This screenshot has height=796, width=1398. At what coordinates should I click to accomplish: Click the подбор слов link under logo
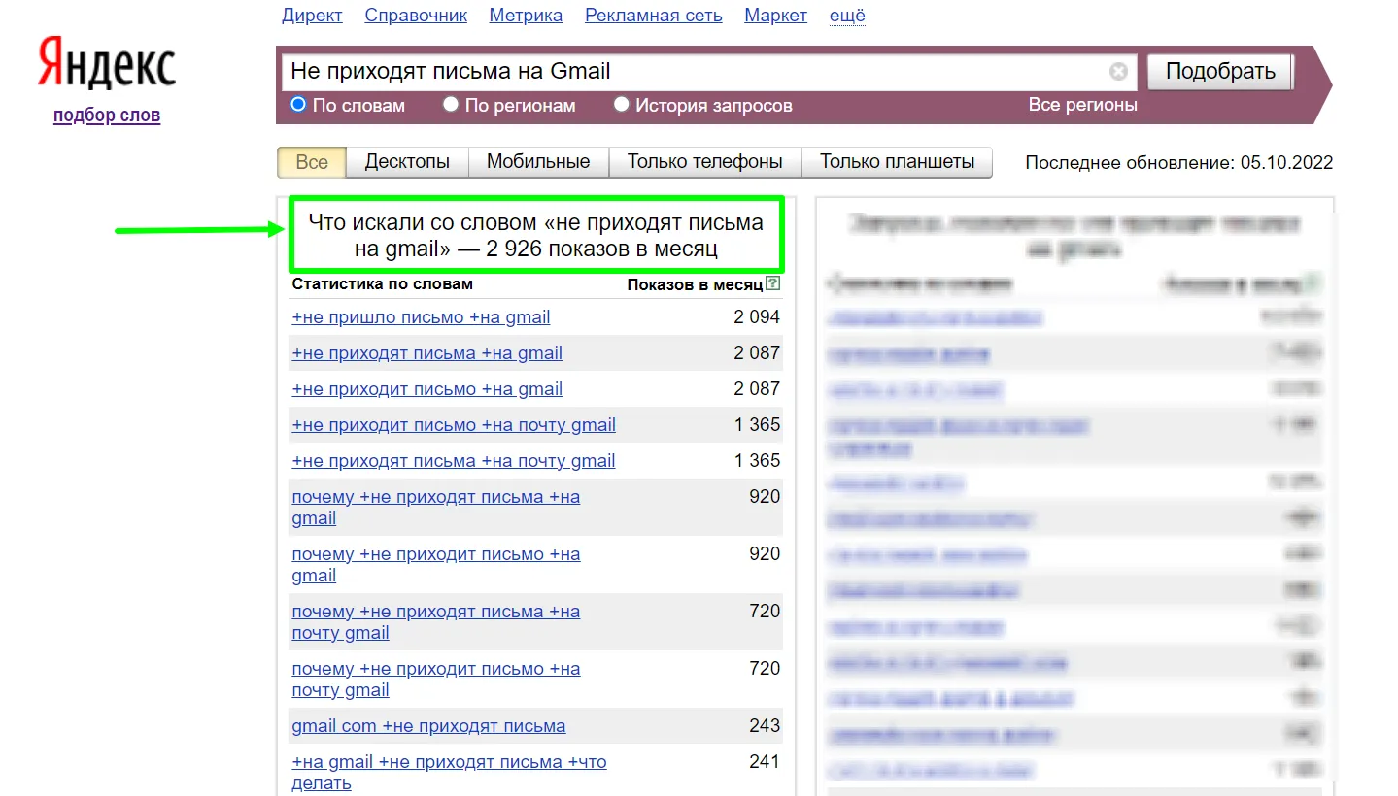pyautogui.click(x=107, y=116)
